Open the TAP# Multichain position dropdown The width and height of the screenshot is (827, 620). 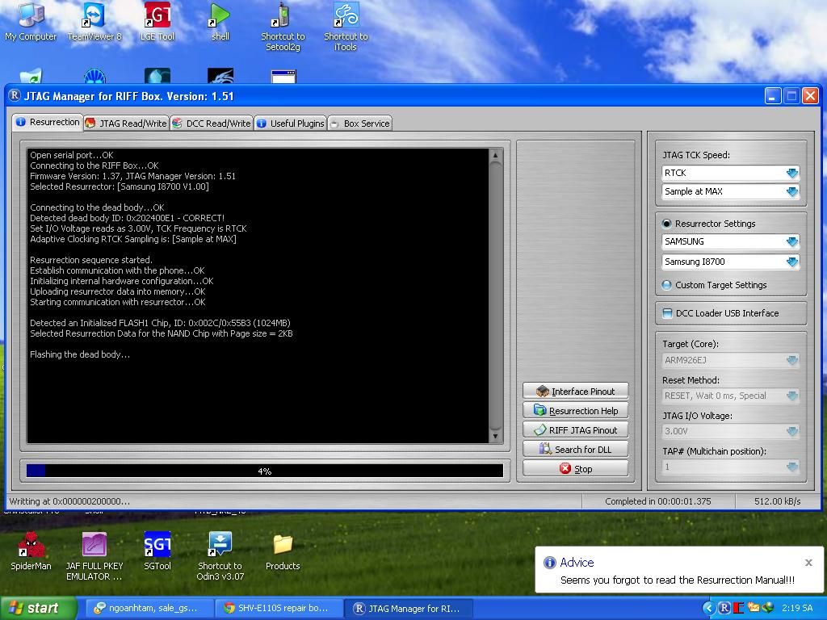pos(730,467)
